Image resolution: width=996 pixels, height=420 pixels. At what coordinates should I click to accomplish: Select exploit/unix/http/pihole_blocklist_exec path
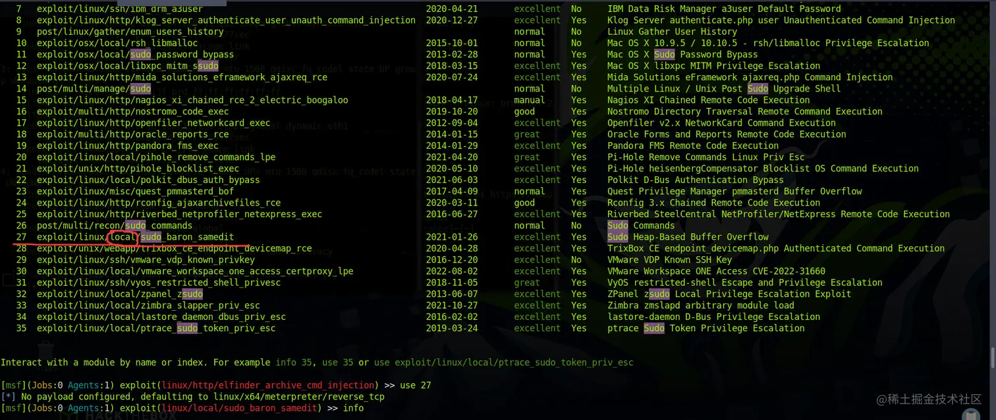click(138, 169)
